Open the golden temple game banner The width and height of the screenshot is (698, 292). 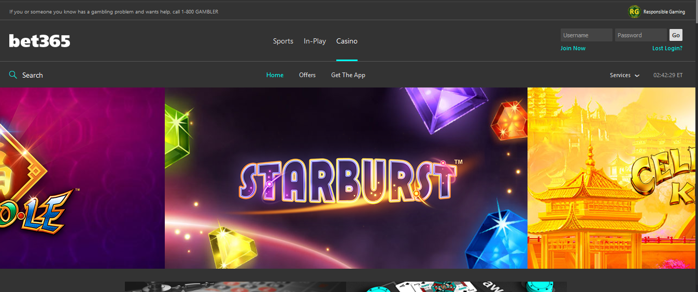[x=612, y=178]
